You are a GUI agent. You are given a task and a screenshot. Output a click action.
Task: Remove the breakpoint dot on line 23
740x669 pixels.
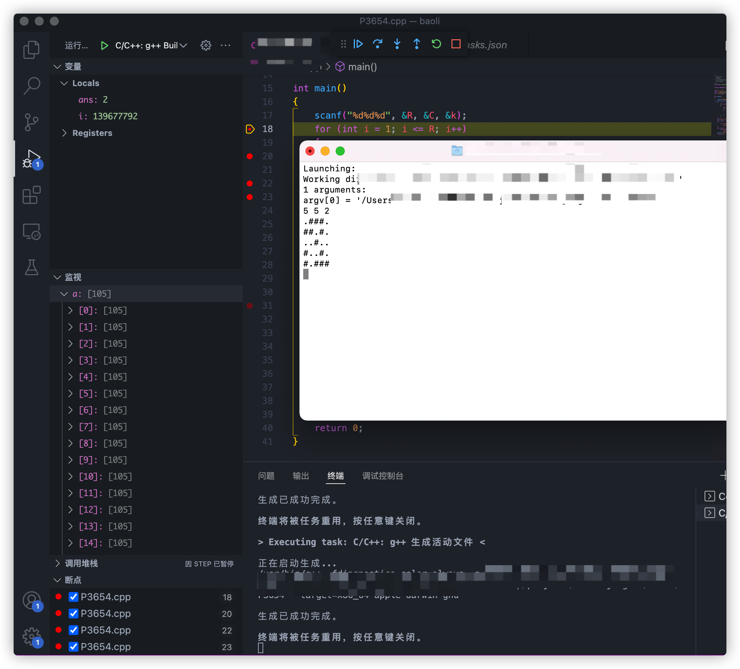pos(250,197)
